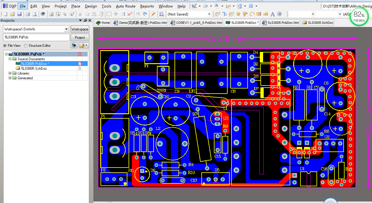Image resolution: width=372 pixels, height=203 pixels.
Task: Click the Interactive Routing tool icon
Action: pos(217,14)
